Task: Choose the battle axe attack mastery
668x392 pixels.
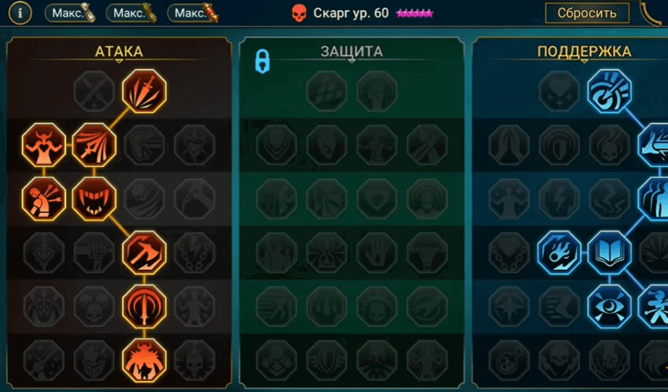Action: click(x=144, y=252)
